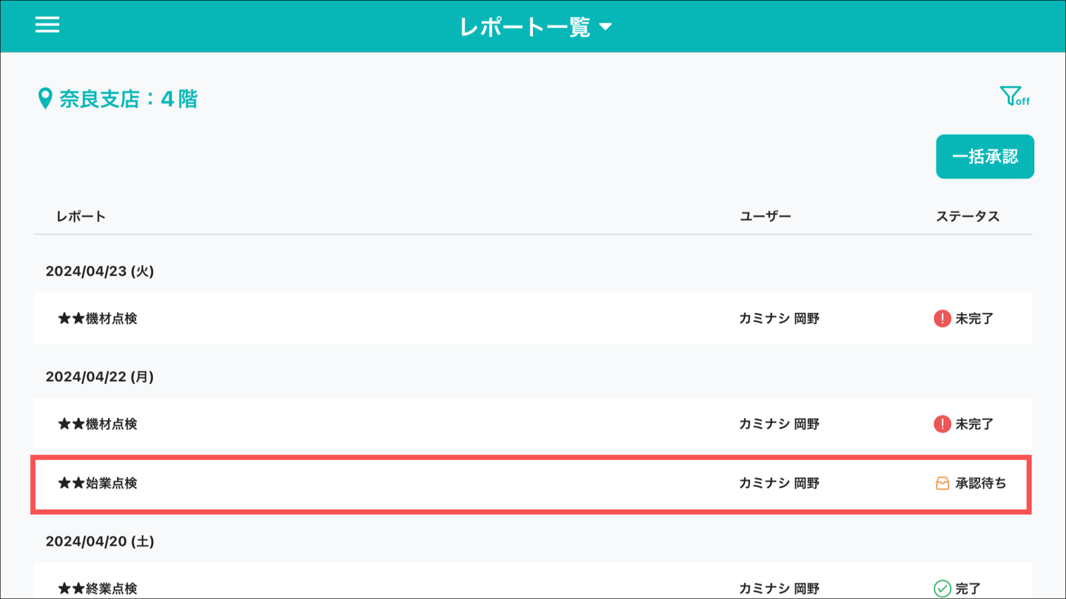Select the 奈良支店：4階 location label
Screen dimensions: 1066x599
(x=128, y=99)
